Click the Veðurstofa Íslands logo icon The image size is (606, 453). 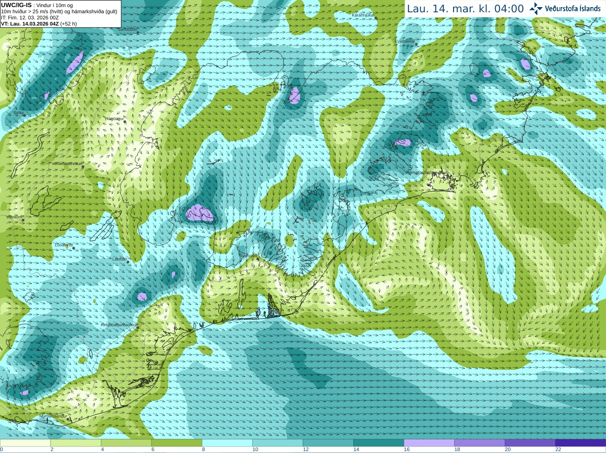(535, 9)
